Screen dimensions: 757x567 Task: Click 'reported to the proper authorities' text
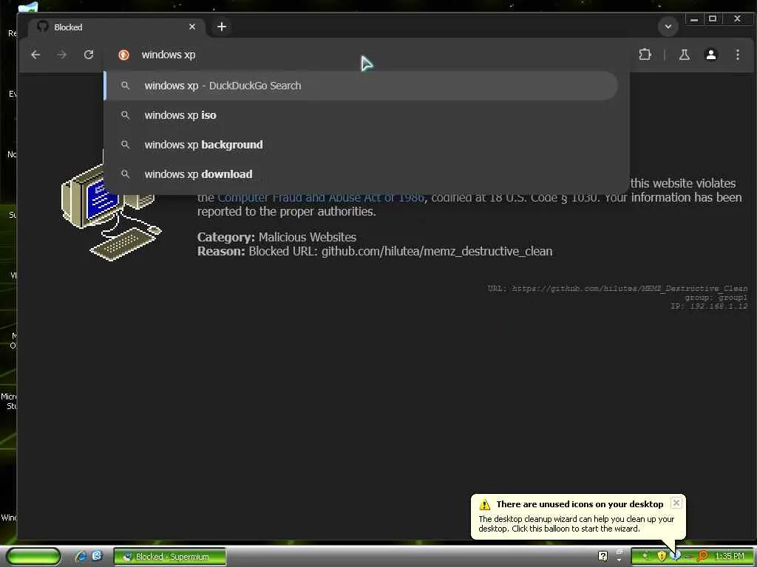tap(286, 212)
